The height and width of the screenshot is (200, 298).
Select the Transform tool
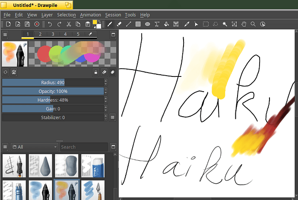tap(234, 24)
